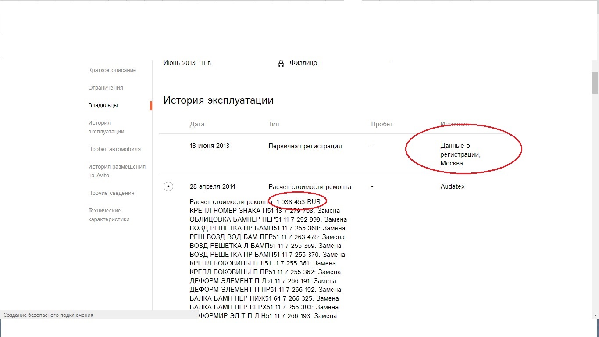Click the Тип column header

tap(274, 124)
